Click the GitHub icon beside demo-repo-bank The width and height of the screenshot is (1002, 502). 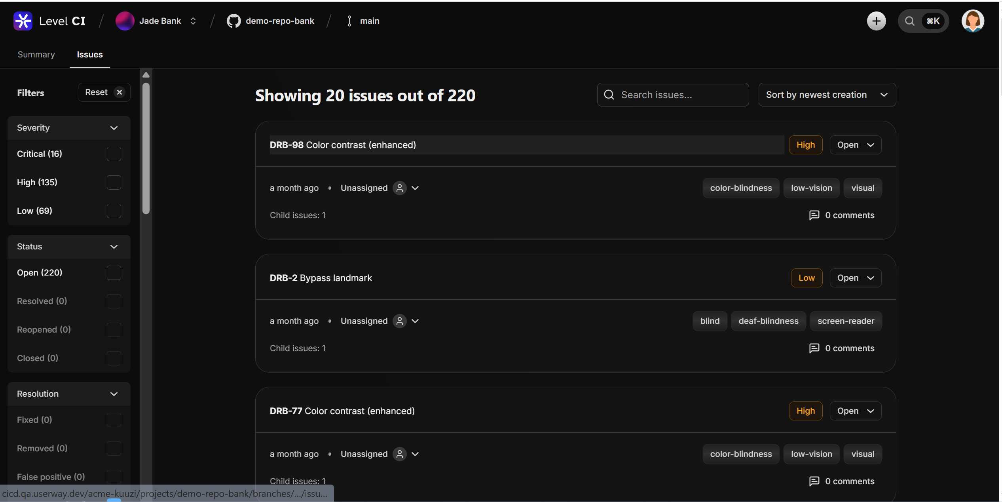click(233, 21)
